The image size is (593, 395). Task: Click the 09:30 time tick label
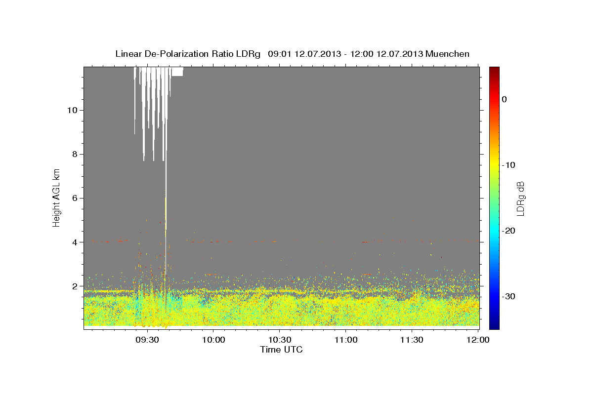[147, 340]
